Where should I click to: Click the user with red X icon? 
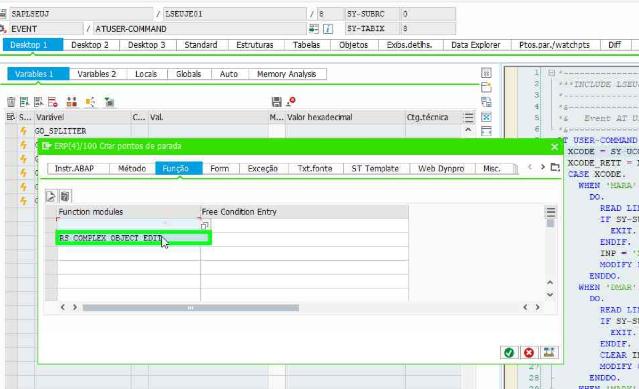[291, 101]
